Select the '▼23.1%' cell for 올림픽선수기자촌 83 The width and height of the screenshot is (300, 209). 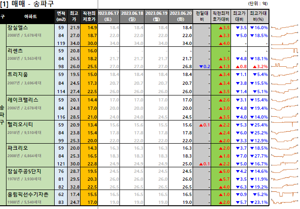[x=259, y=203]
